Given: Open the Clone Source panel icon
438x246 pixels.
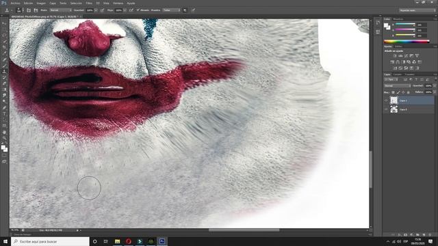Looking at the screenshot, I should (36, 10).
